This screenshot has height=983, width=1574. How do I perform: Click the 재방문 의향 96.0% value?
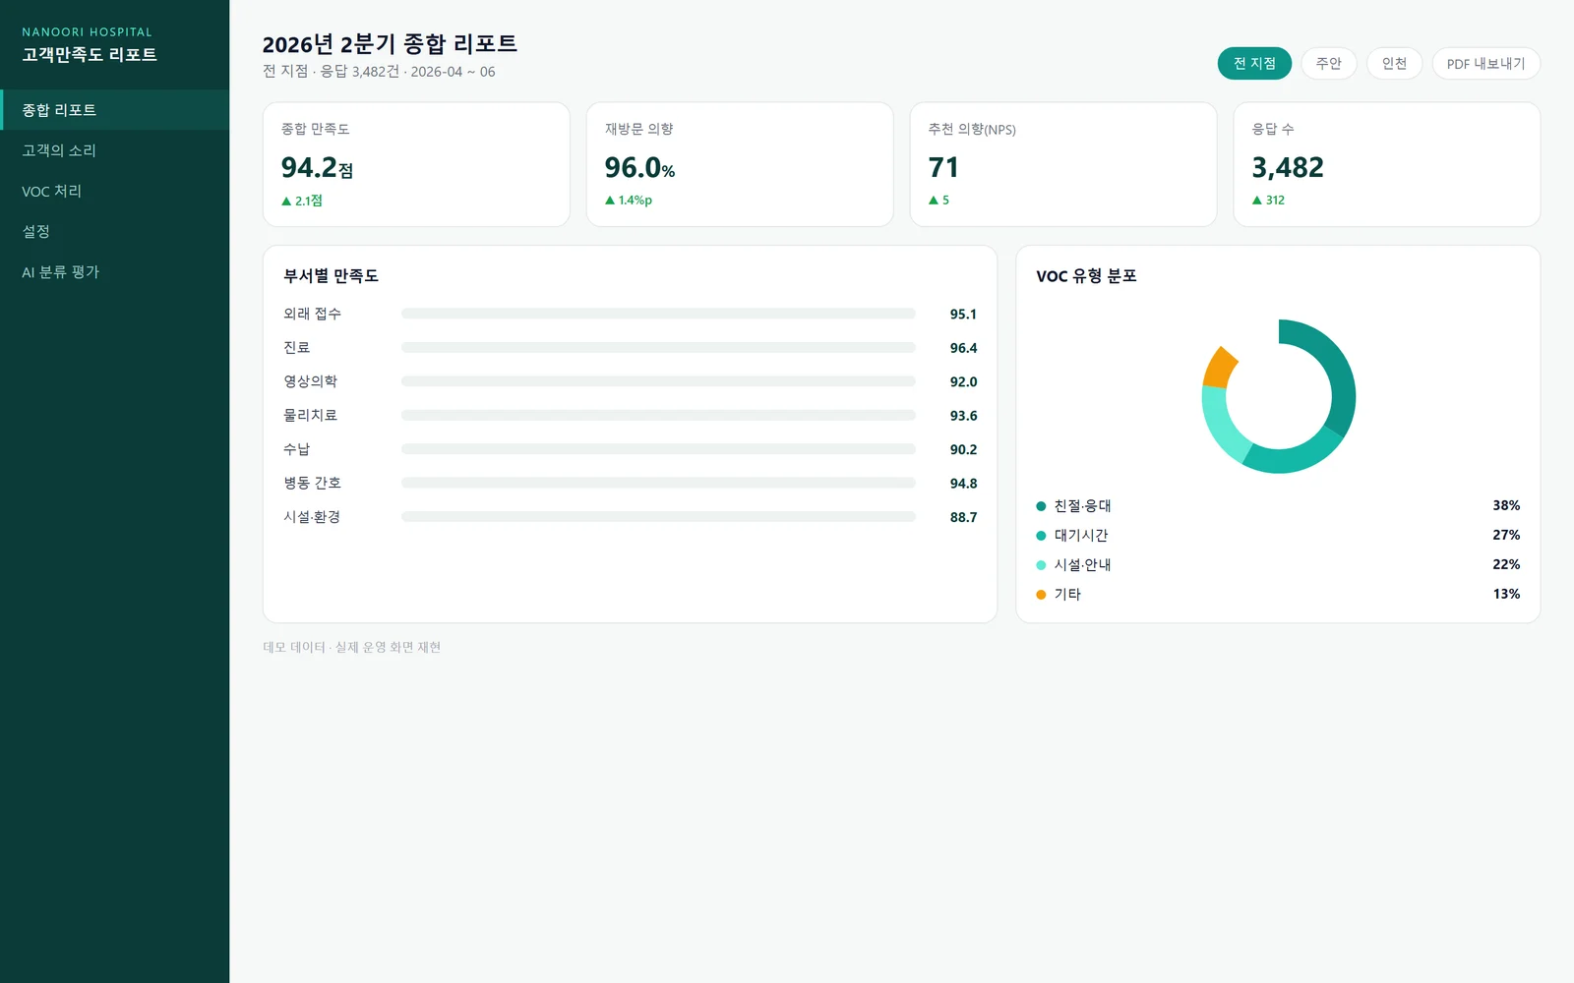pyautogui.click(x=639, y=167)
